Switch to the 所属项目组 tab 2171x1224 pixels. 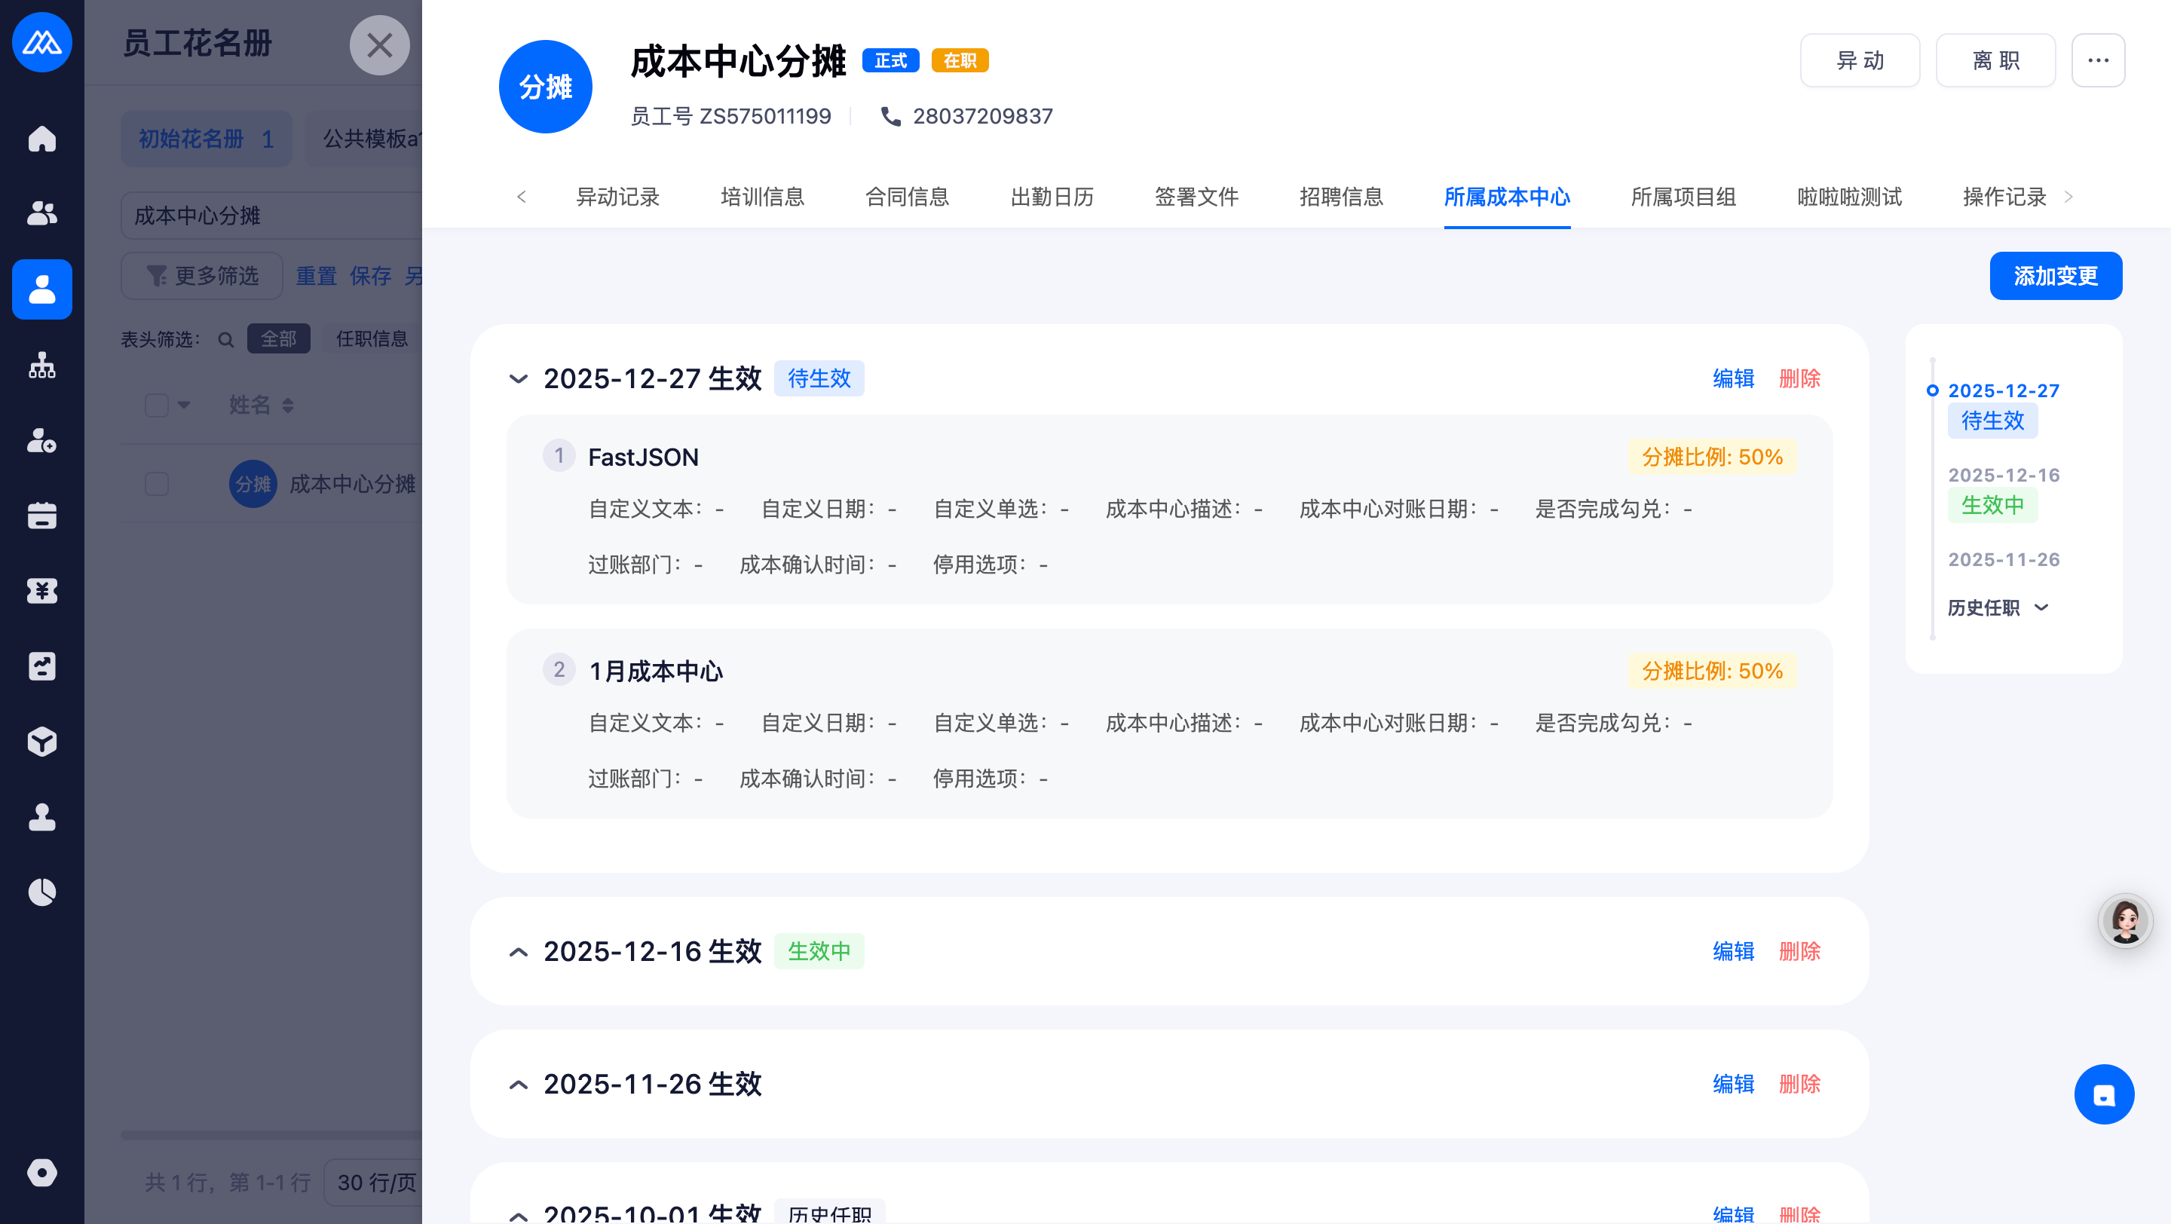tap(1683, 197)
